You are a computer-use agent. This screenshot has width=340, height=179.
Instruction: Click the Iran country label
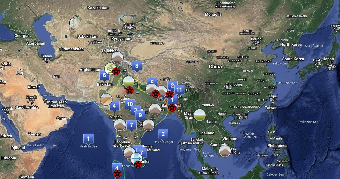pyautogui.click(x=56, y=76)
